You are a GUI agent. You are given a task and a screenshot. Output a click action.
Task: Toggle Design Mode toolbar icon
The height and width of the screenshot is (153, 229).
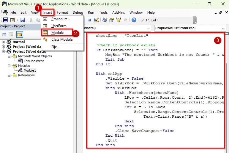click(x=96, y=20)
